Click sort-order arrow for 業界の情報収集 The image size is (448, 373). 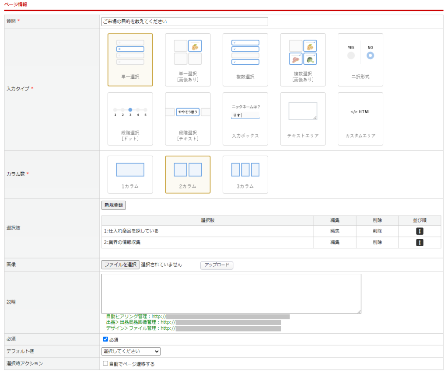pos(420,242)
